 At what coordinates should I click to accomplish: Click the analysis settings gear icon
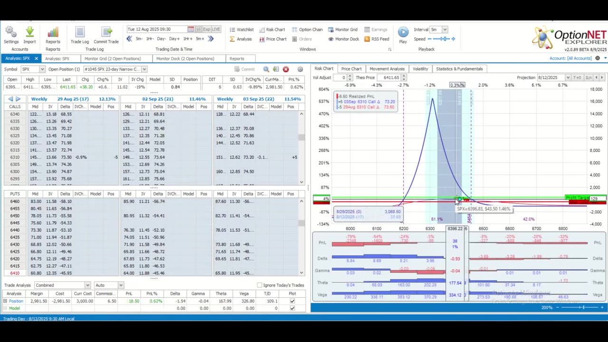[x=300, y=69]
